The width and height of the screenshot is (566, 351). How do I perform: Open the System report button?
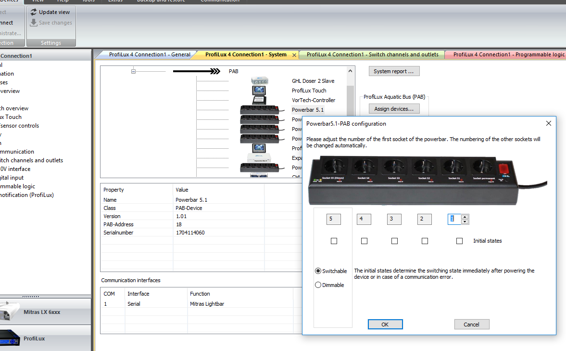[x=394, y=71]
